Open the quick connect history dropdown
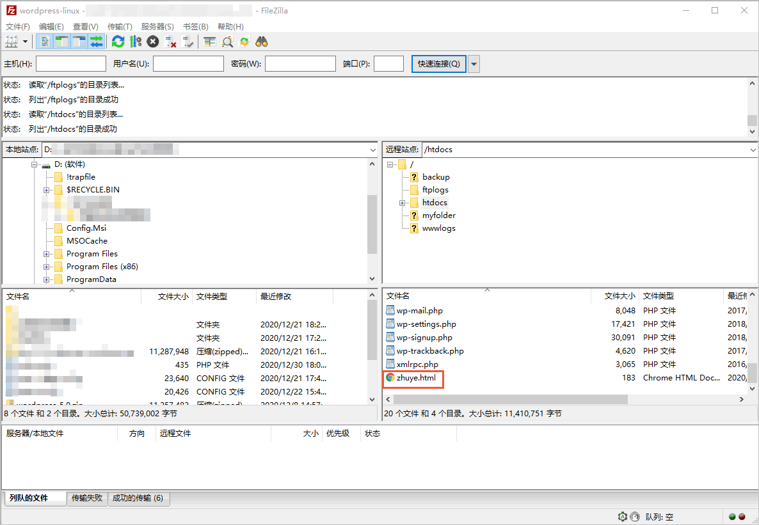This screenshot has width=759, height=525. (474, 64)
